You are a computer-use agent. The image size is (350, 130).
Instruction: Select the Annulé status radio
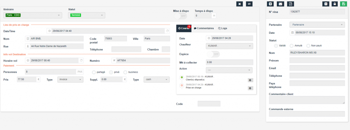click(x=291, y=46)
